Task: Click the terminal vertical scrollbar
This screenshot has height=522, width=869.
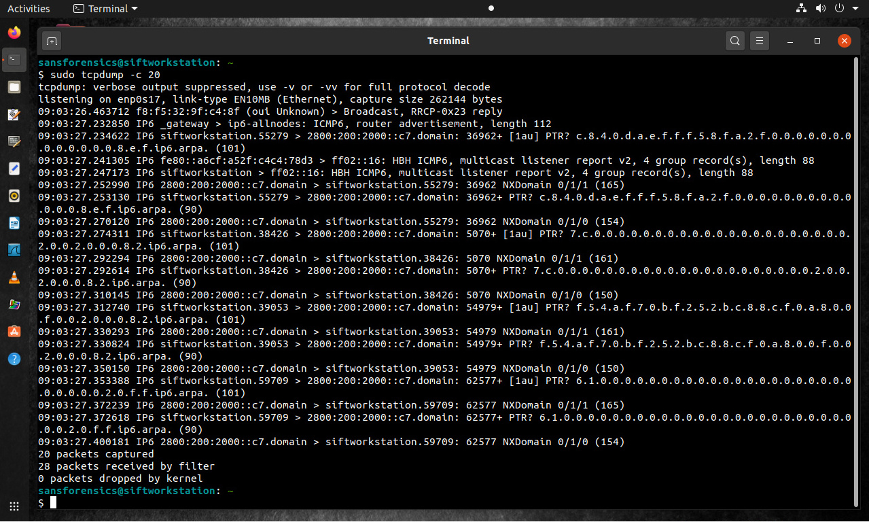Action: (855, 272)
